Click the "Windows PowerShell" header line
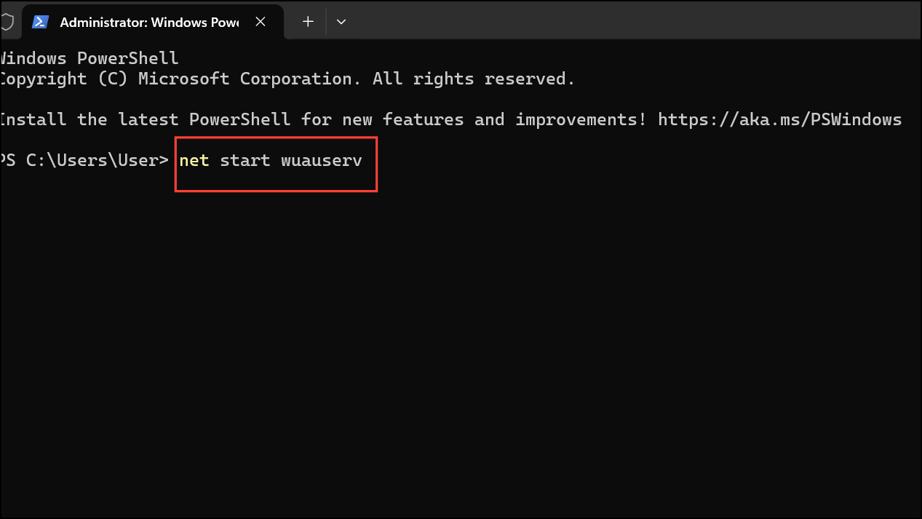The height and width of the screenshot is (519, 922). pos(89,58)
